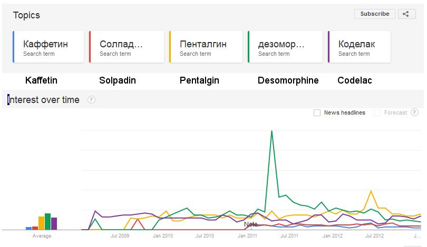Screen dimensions: 427x247
Task: Choose the Коделак search term card
Action: [360, 47]
